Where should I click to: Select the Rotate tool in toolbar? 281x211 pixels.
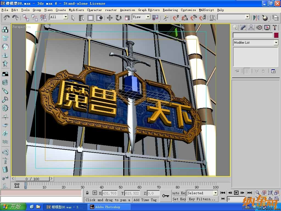(x=119, y=18)
